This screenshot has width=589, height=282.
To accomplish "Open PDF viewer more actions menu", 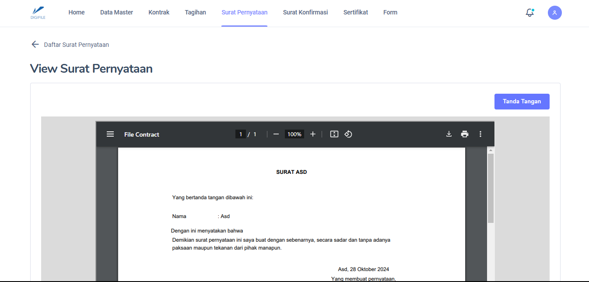I will 480,134.
